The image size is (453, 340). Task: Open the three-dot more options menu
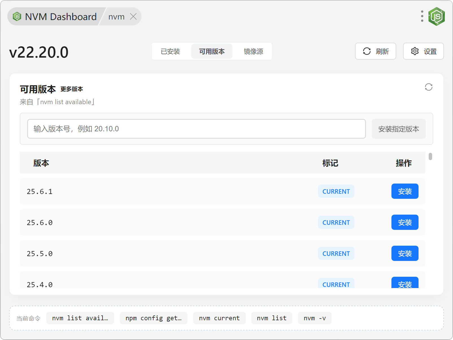point(422,16)
